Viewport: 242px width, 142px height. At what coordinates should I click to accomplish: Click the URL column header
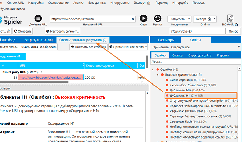tap(50, 65)
